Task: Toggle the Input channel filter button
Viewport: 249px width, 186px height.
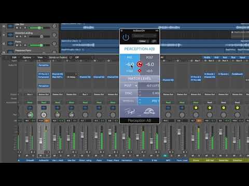Action: [x=242, y=57]
